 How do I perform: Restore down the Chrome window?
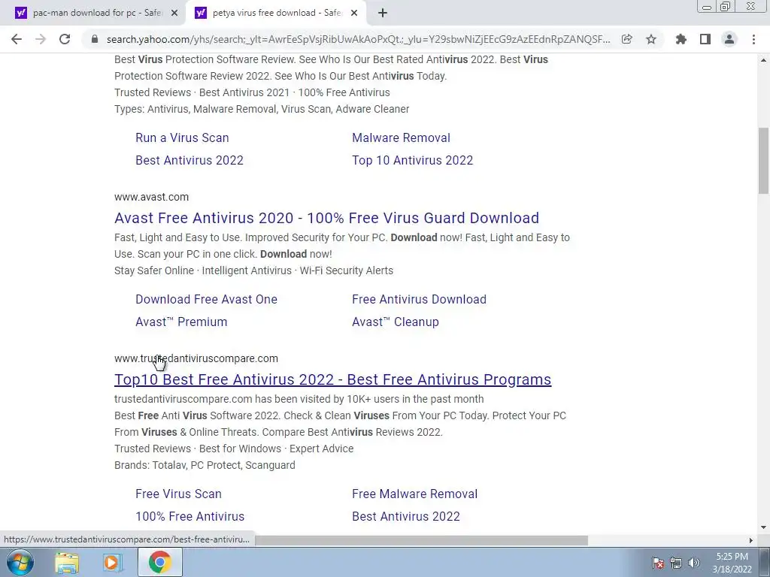click(x=726, y=7)
